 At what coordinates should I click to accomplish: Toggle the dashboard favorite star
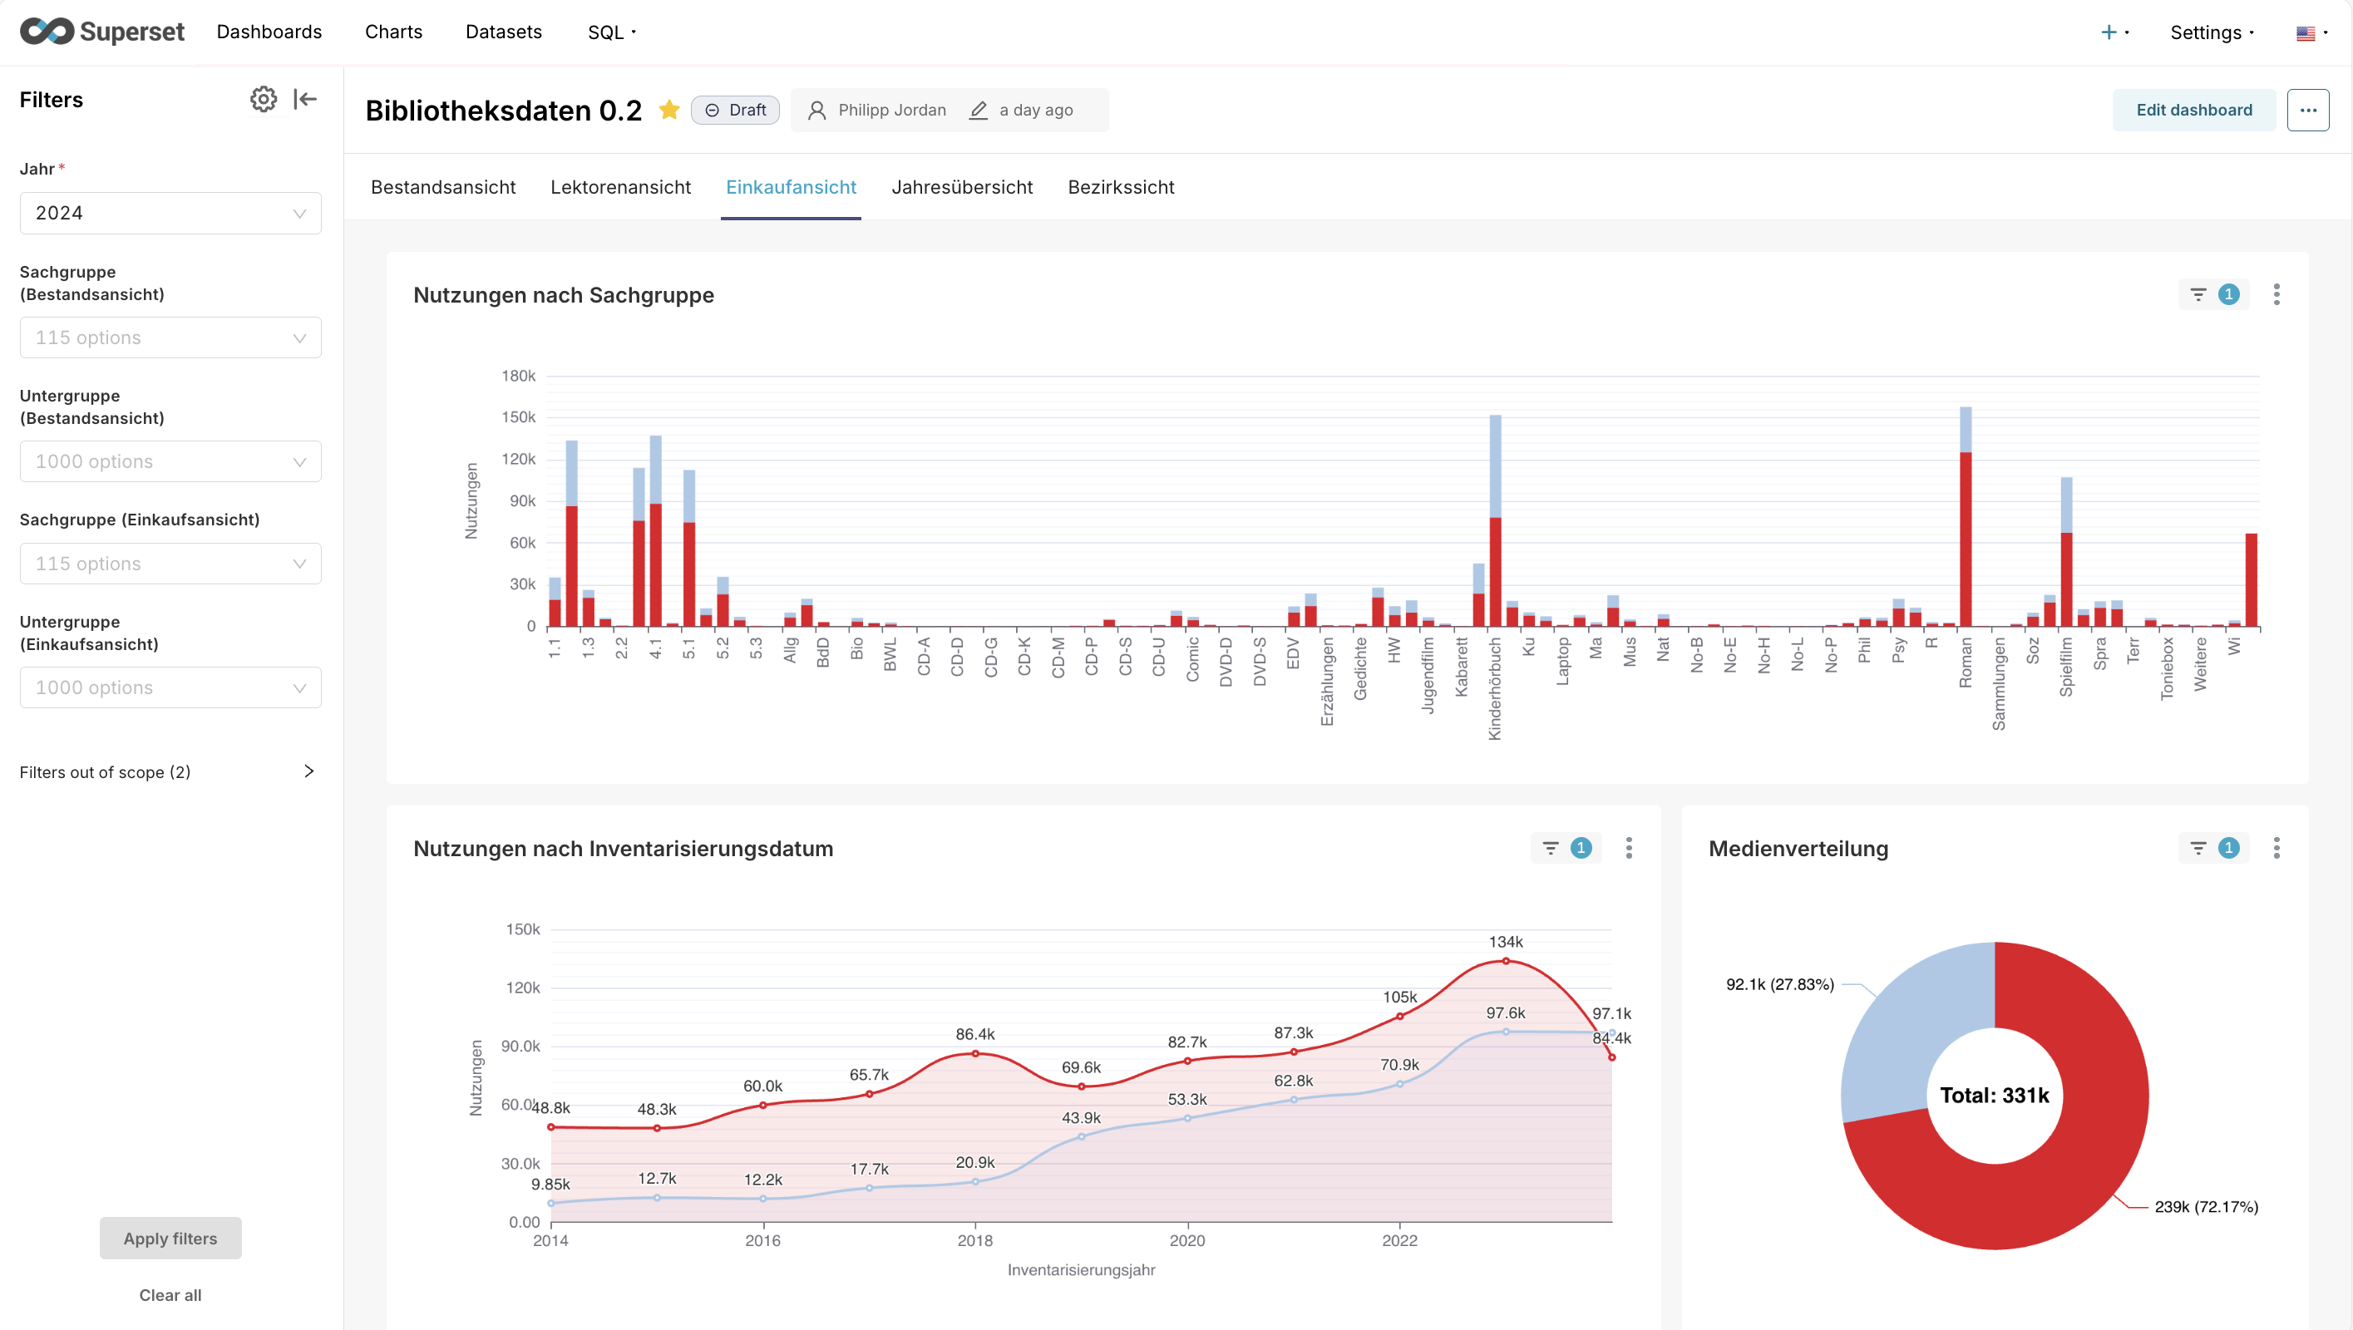pyautogui.click(x=669, y=110)
